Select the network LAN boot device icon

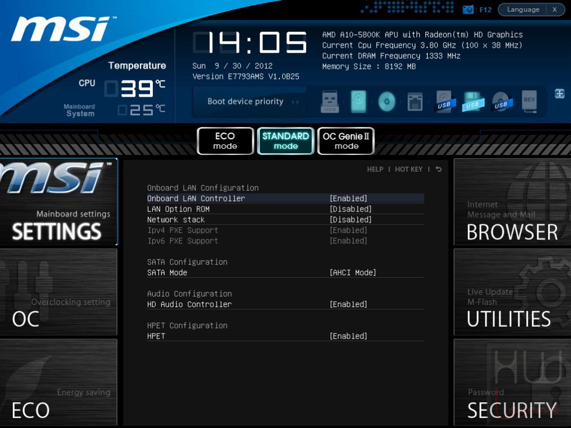(x=415, y=101)
